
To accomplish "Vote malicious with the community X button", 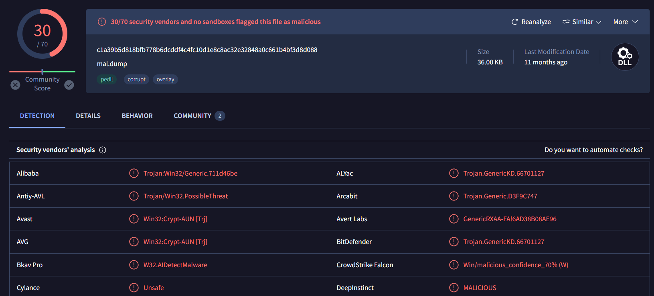I will click(15, 85).
